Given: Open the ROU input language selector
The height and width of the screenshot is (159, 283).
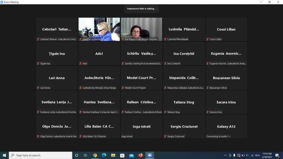Looking at the screenshot, I should [257, 155].
